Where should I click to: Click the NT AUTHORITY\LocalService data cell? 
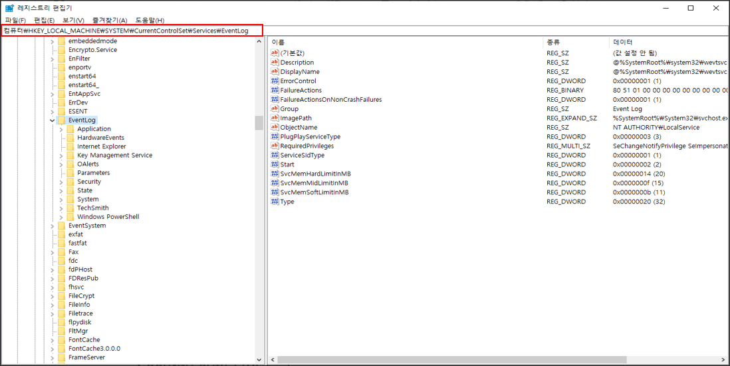[x=656, y=127]
